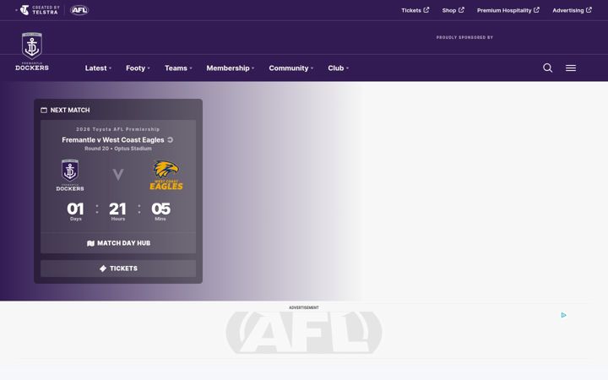
Task: Click the AFL advertisement banner
Action: coord(304,333)
